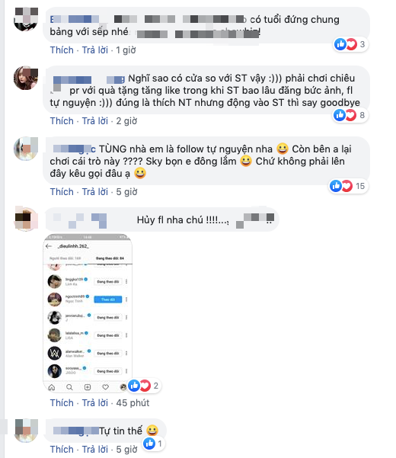Open avatar of 'Hủy fl nha chú' commenter
This screenshot has width=396, height=458.
(26, 219)
